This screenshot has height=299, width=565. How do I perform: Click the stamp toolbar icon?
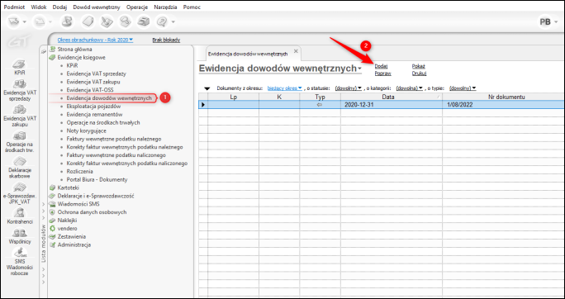point(67,22)
